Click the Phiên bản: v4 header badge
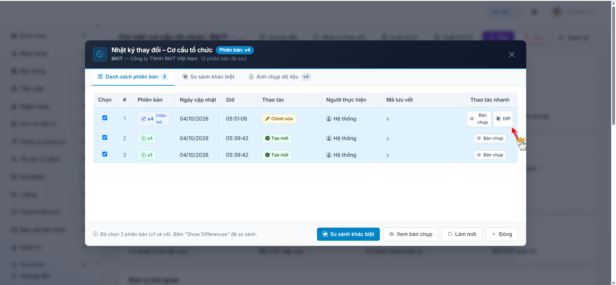Viewport: 616px width, 285px height. pyautogui.click(x=235, y=50)
